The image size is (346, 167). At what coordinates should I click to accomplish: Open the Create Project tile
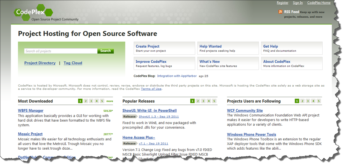[x=164, y=48]
